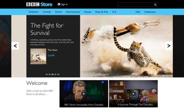Select the fourth carousel indicator dot
This screenshot has height=109, width=184.
pyautogui.click(x=55, y=75)
